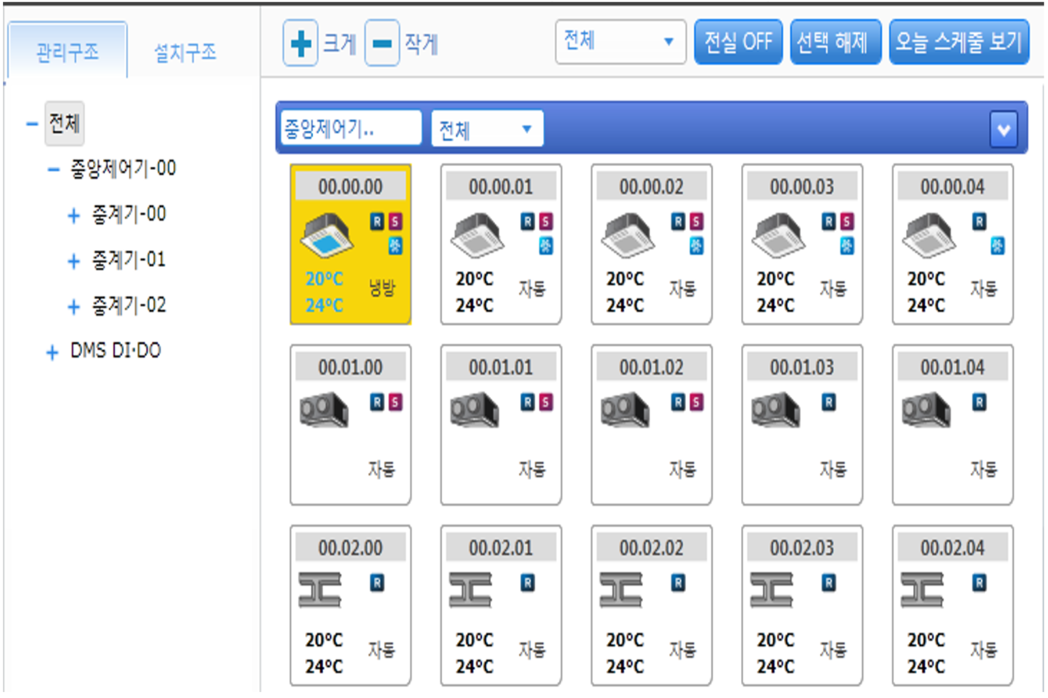Screen dimensions: 1048x698
Task: Expand the 중계기-01 tree node
Action: [74, 260]
